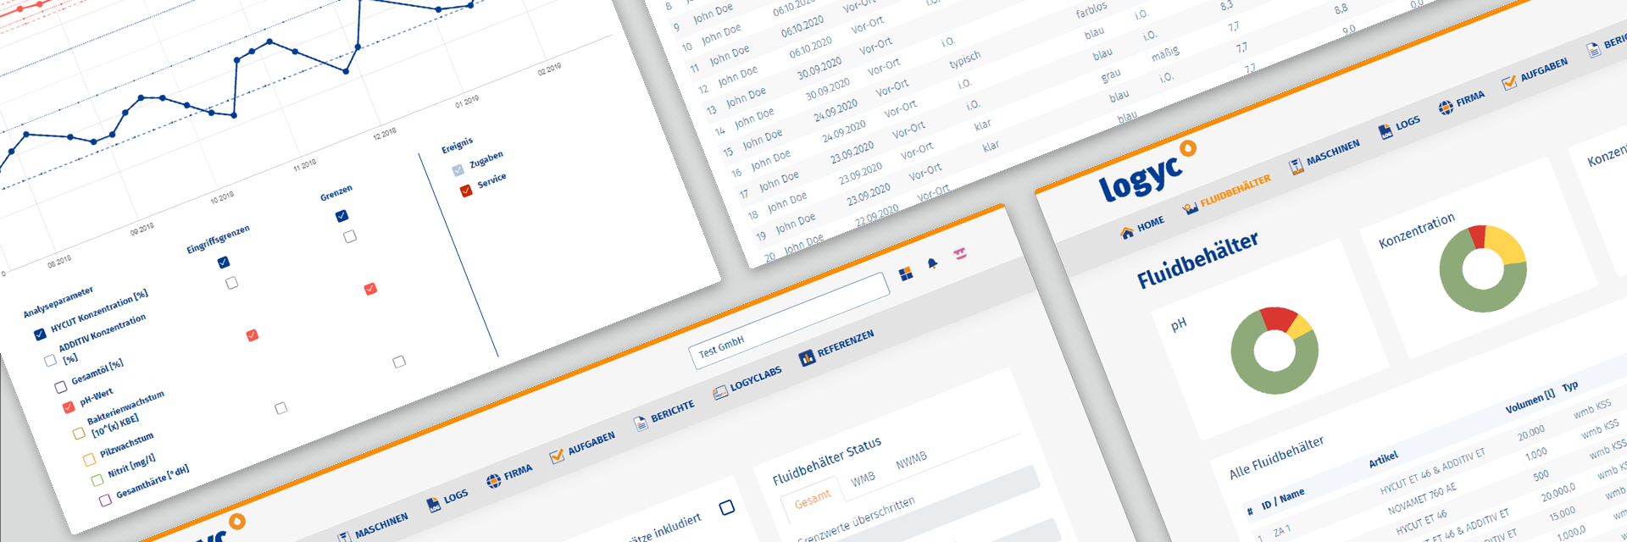Toggle Grenzen checkbox for HYCUT Konzentration row
This screenshot has width=1627, height=542.
[x=342, y=216]
